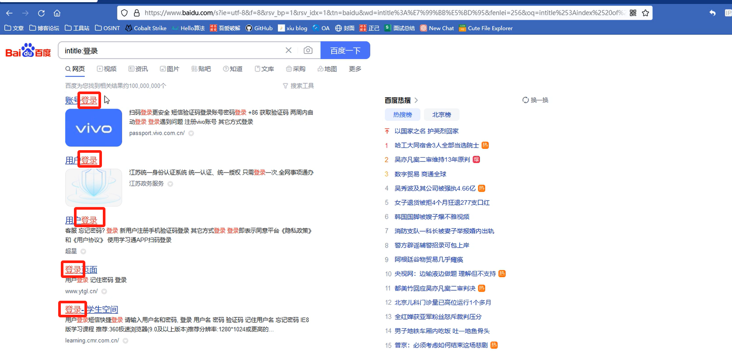Image resolution: width=732 pixels, height=355 pixels.
Task: Open the GitHub bookmark
Action: (259, 28)
